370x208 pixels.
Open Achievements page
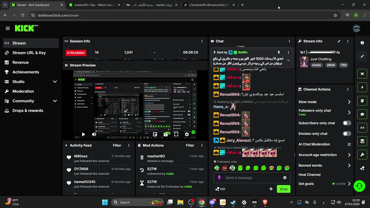pos(31,72)
